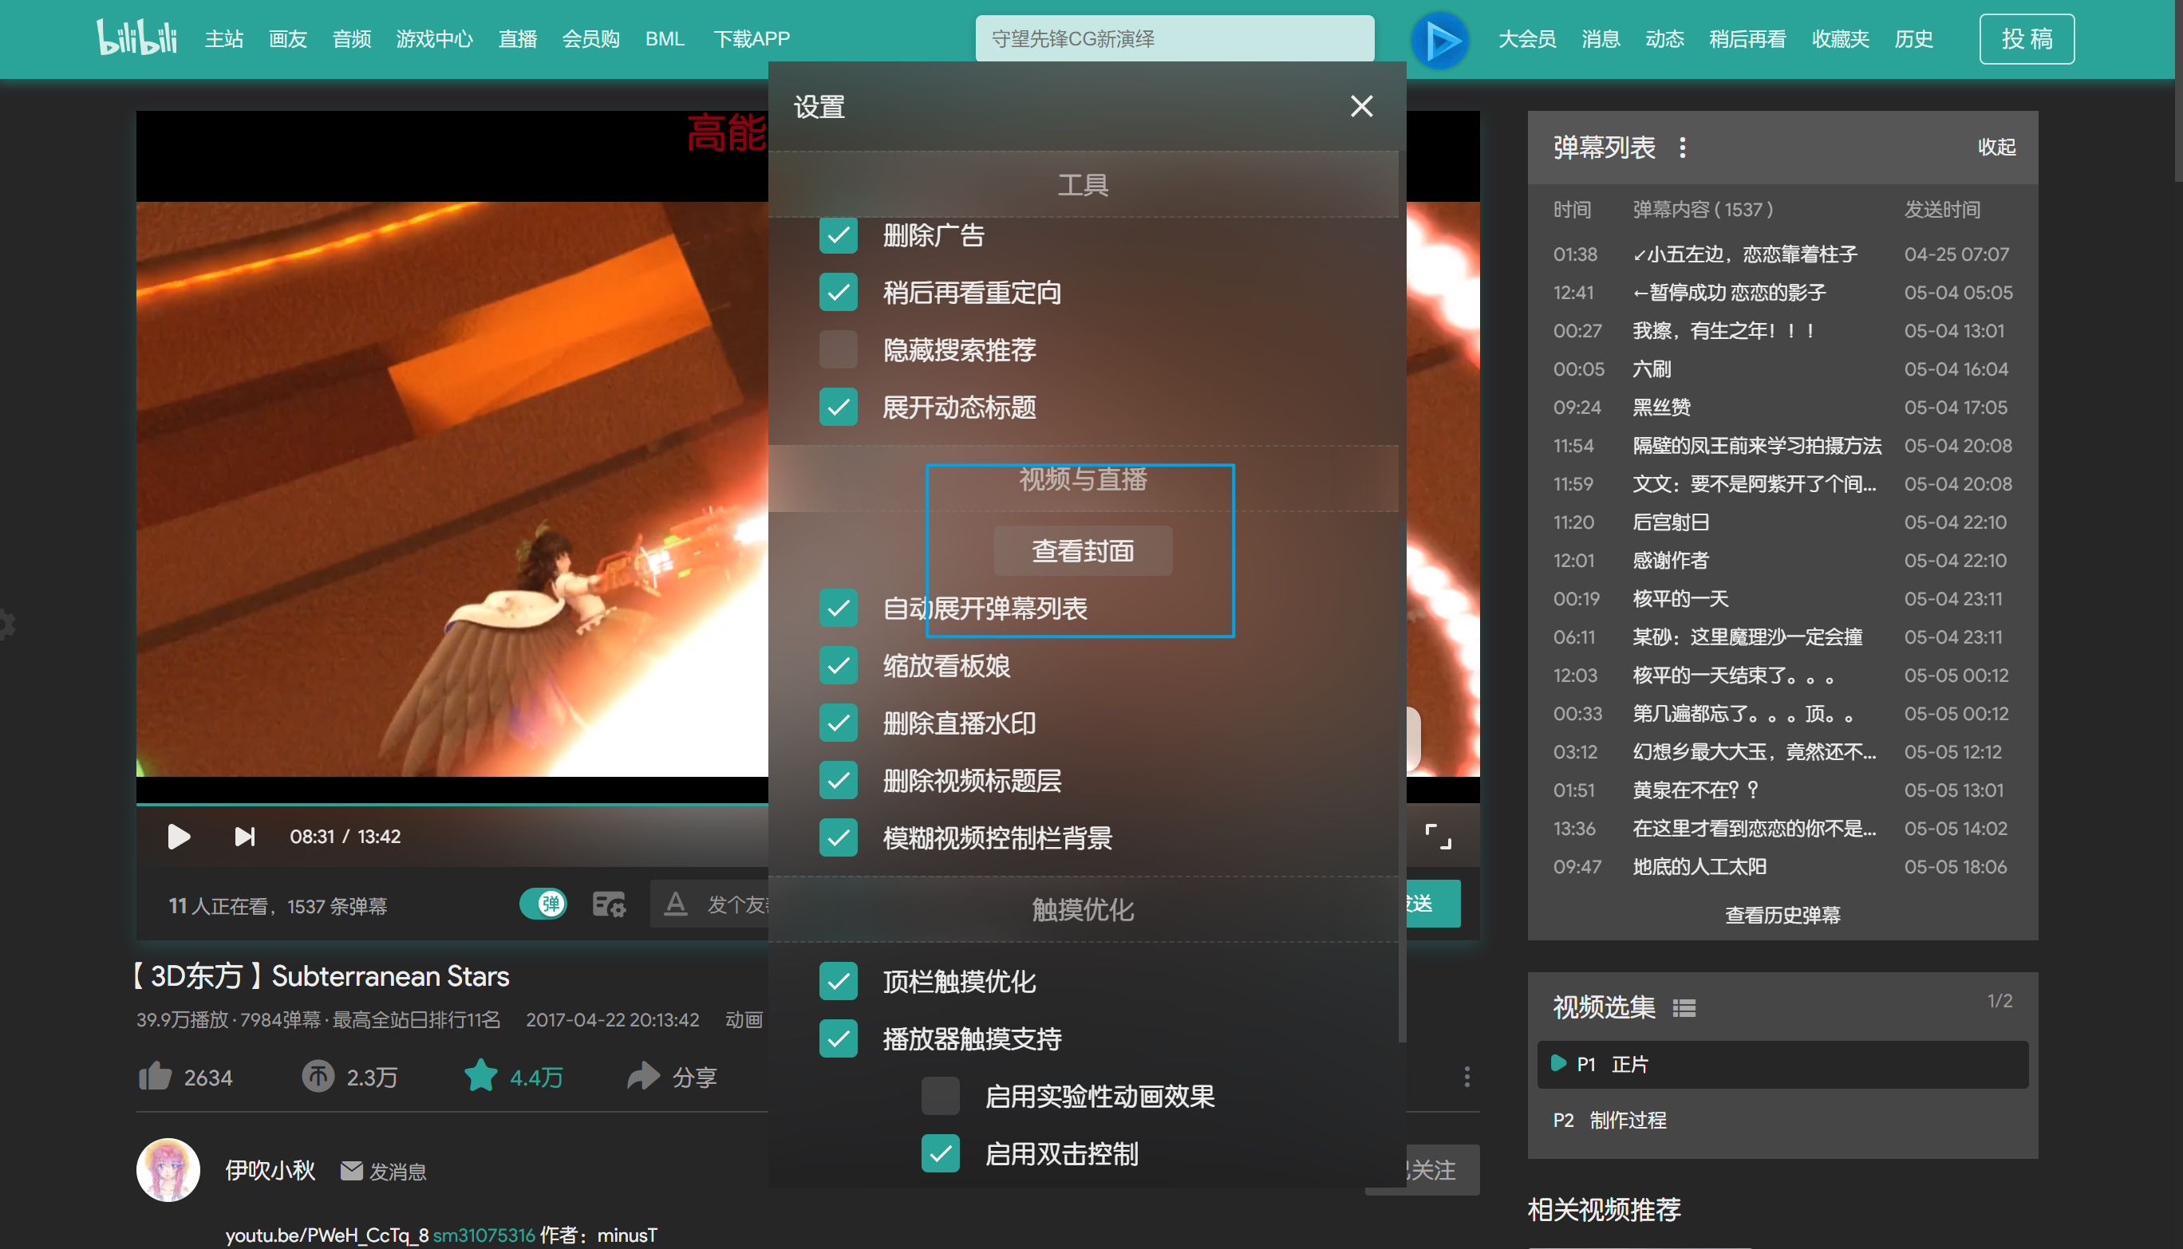Open danmaku display settings icon
Viewport: 2183px width, 1249px height.
(x=610, y=904)
